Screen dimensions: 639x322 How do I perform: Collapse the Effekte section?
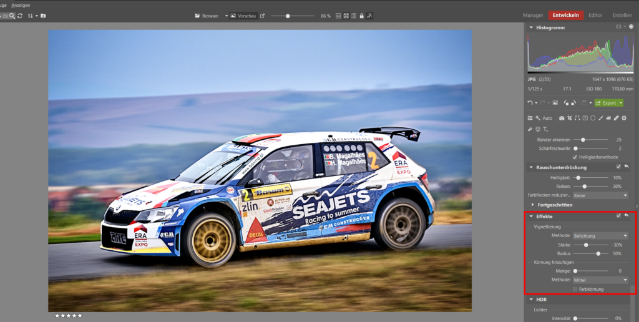(x=531, y=217)
